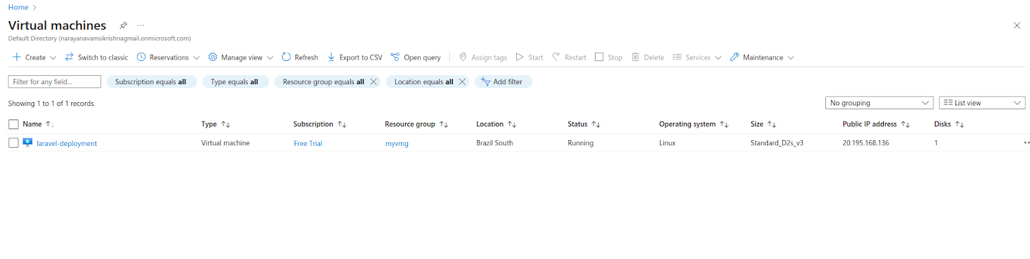Sort by Disks column
Image resolution: width=1030 pixels, height=259 pixels.
pyautogui.click(x=949, y=124)
